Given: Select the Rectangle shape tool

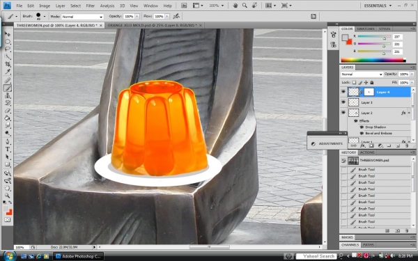Looking at the screenshot, I should click(x=8, y=164).
